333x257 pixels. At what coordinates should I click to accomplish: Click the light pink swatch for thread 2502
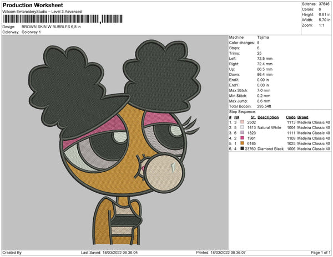(x=242, y=122)
